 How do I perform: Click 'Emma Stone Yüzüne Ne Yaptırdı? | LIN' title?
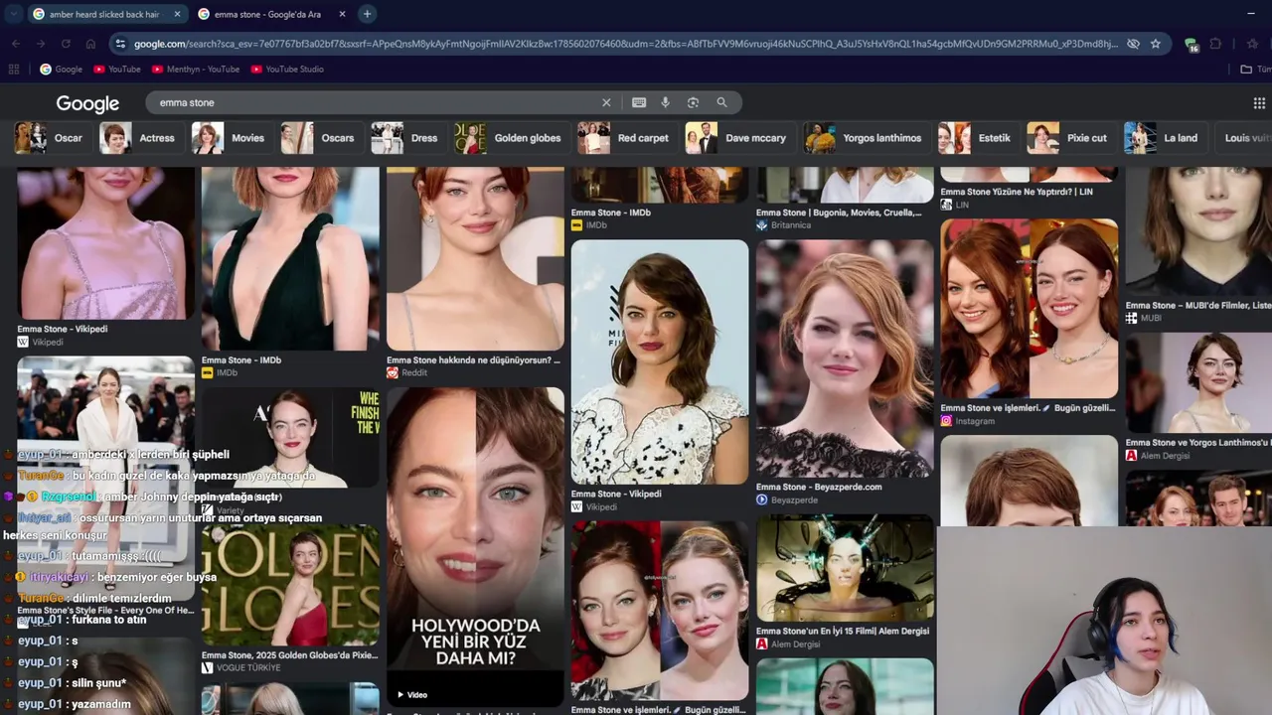(x=1017, y=192)
